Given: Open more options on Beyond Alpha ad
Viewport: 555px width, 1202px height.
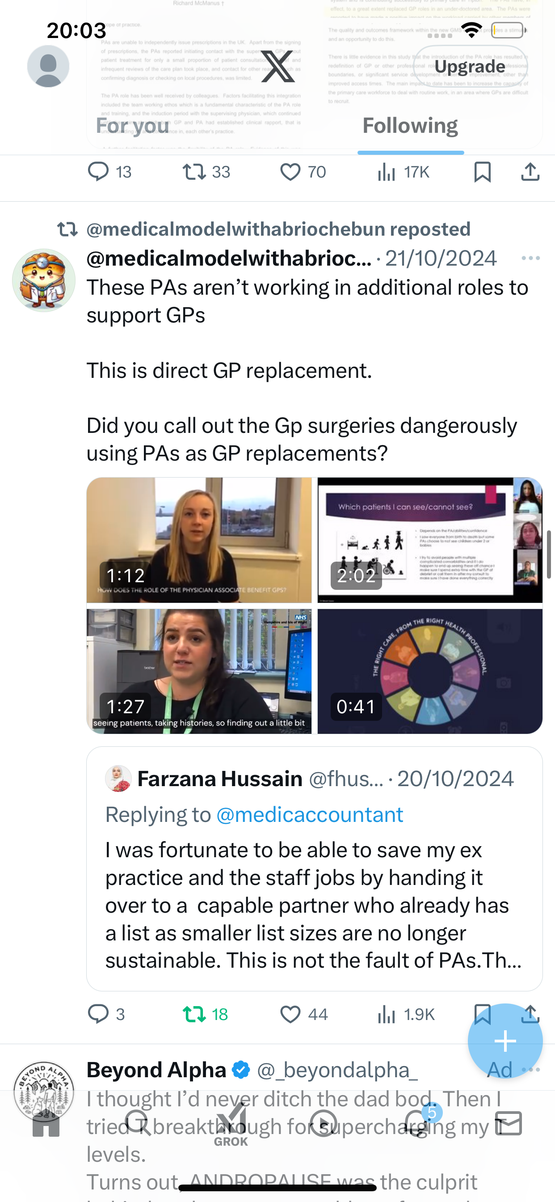Looking at the screenshot, I should click(x=531, y=1070).
